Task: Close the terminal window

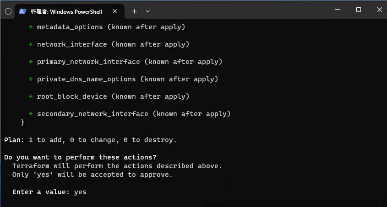Action: (378, 10)
